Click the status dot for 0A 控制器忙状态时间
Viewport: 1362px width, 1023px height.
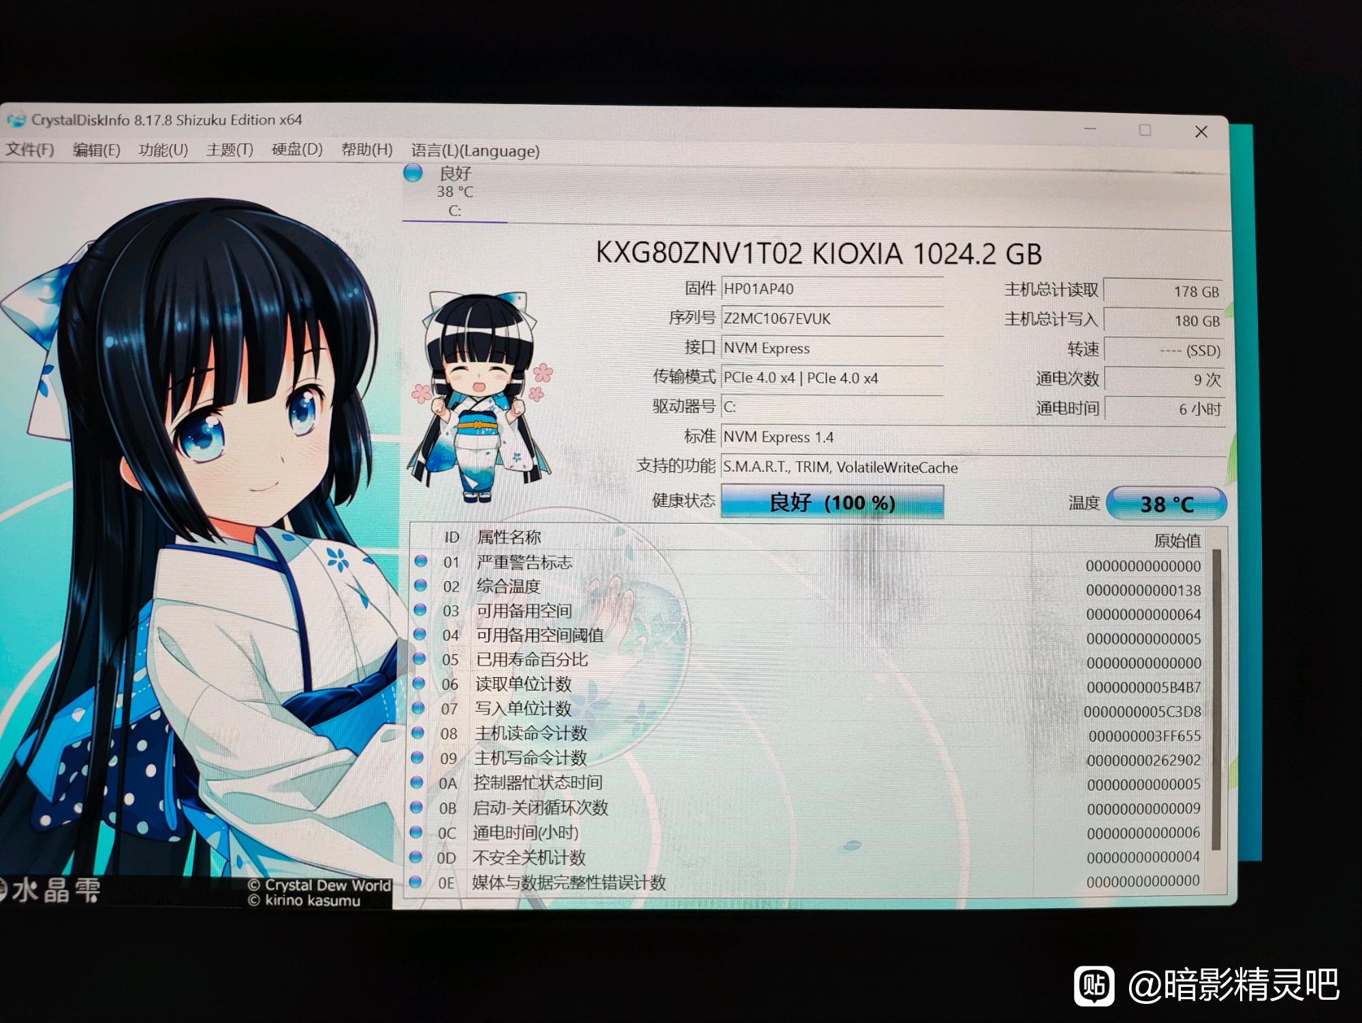coord(417,783)
